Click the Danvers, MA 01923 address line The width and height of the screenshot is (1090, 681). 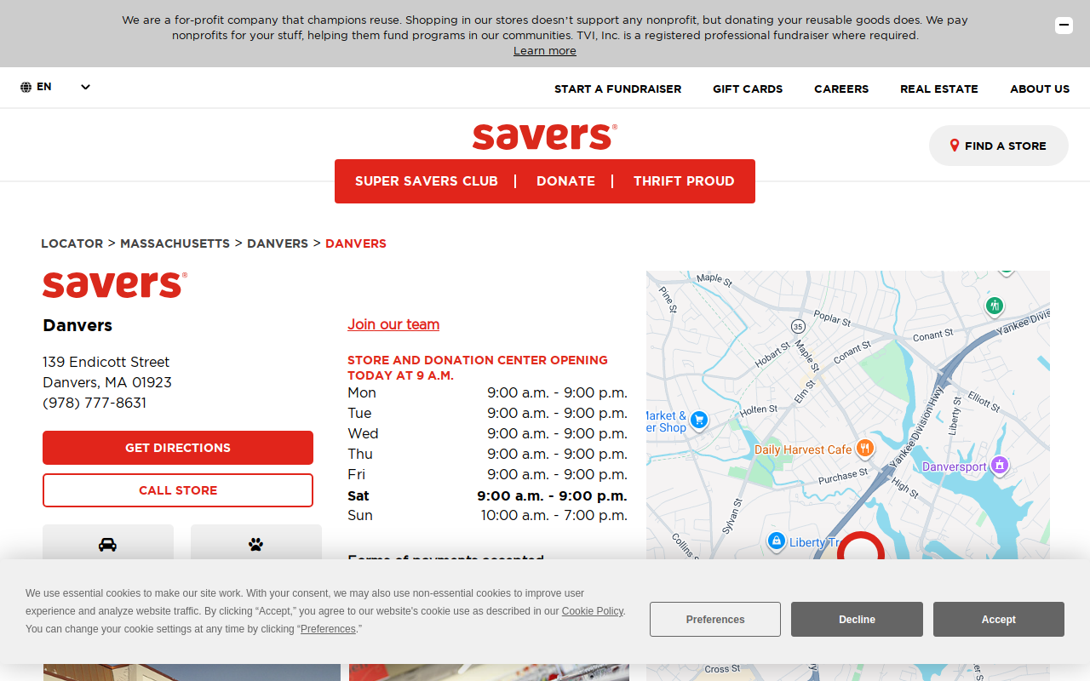pos(107,382)
